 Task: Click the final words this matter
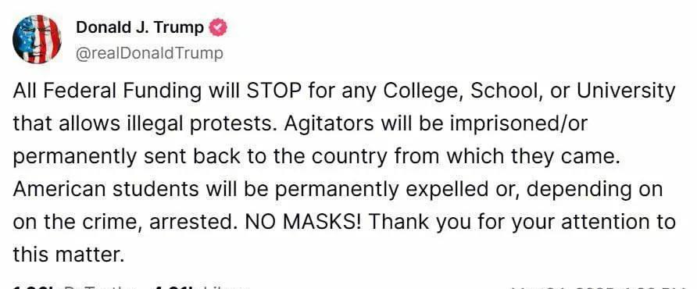coord(66,255)
